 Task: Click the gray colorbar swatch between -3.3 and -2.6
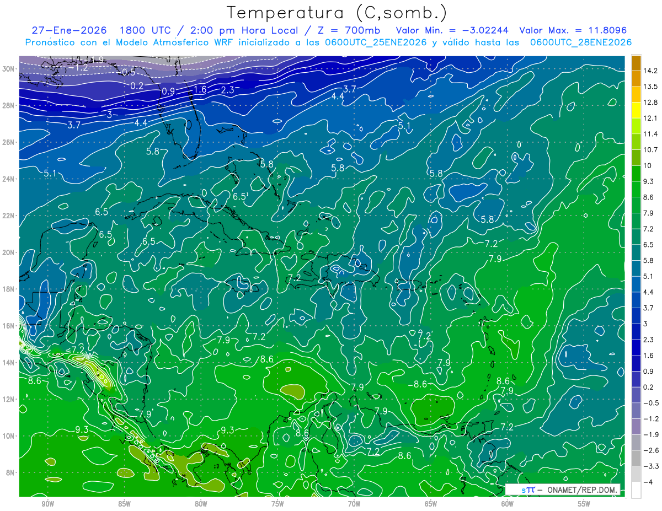tap(636, 458)
